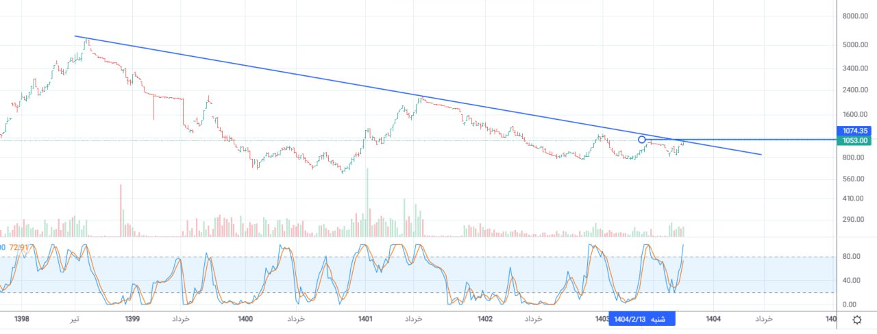Image resolution: width=877 pixels, height=334 pixels.
Task: Click the blue 1074.35 price label
Action: point(855,131)
